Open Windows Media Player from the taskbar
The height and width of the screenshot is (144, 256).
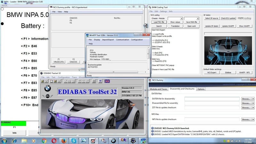(x=34, y=141)
